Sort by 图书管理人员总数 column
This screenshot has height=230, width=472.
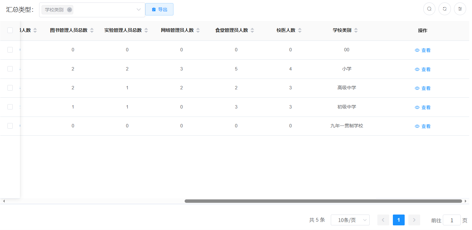[x=92, y=30]
